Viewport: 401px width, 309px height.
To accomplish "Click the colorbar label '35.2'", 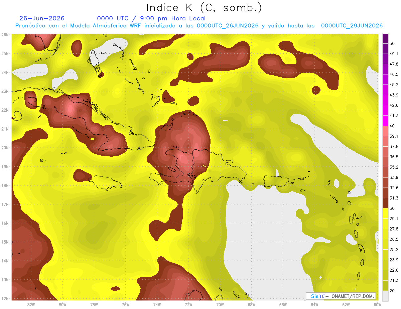I will (x=394, y=167).
